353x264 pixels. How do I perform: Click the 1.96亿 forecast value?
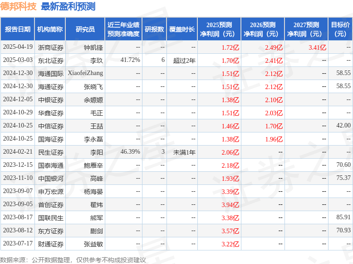274,139
